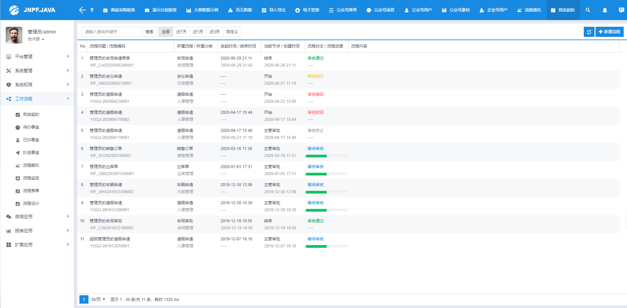Image resolution: width=627 pixels, height=308 pixels.
Task: Toggle the 近7天 date filter
Action: [181, 31]
